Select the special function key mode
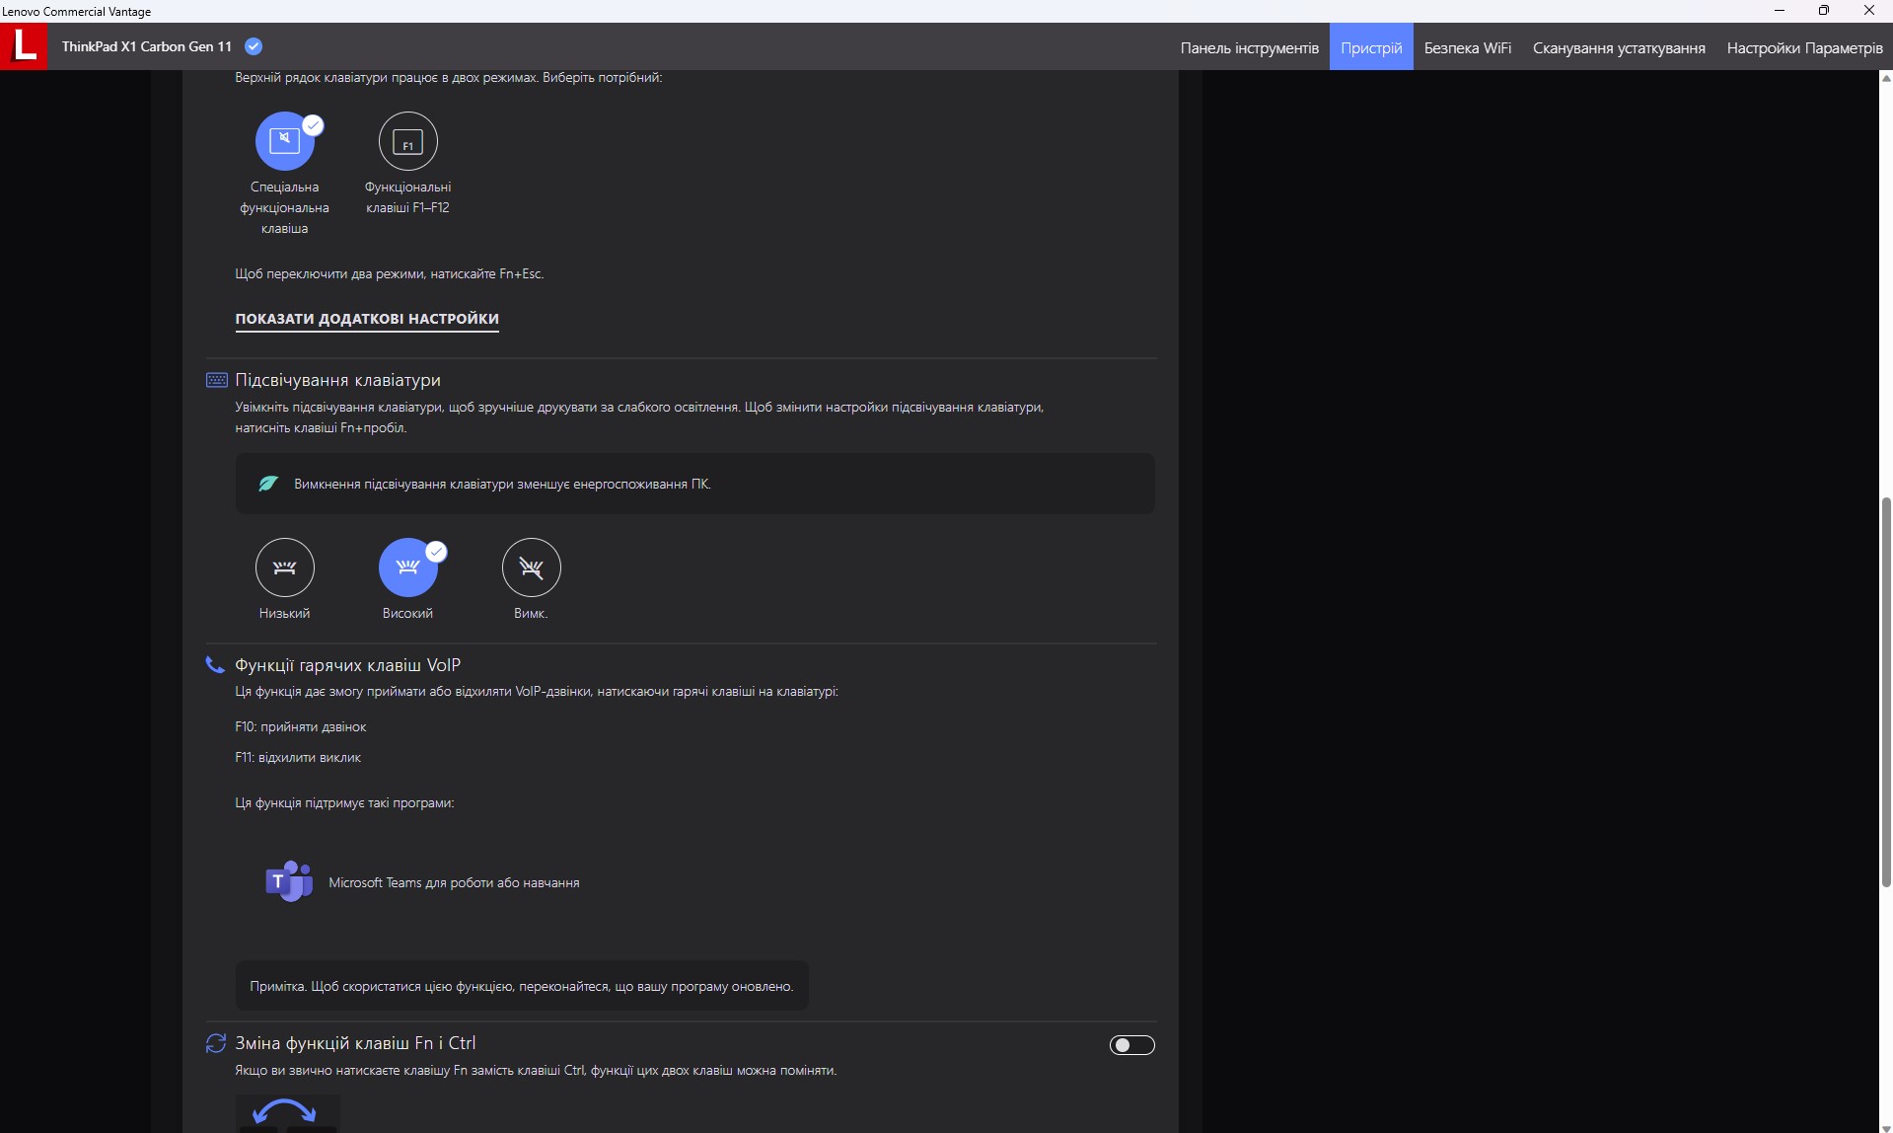This screenshot has height=1133, width=1893. (x=284, y=141)
